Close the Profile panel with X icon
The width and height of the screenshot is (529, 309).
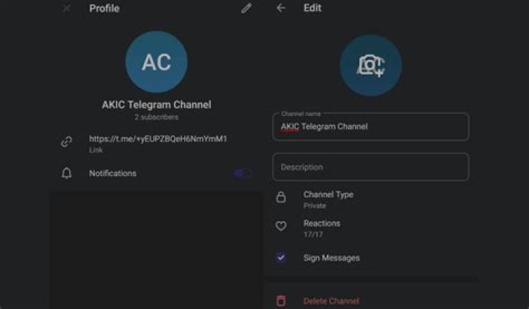click(x=67, y=9)
